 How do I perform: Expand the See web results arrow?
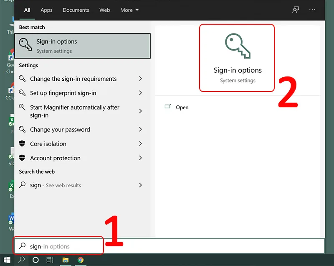click(x=140, y=185)
